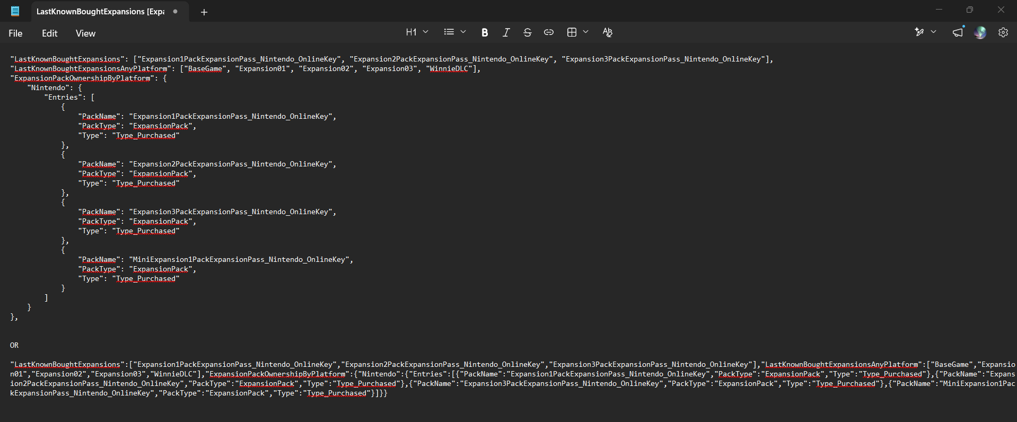Click the line starting with "PackName": "MiniExpansion1Pack
This screenshot has height=422, width=1017.
click(216, 259)
